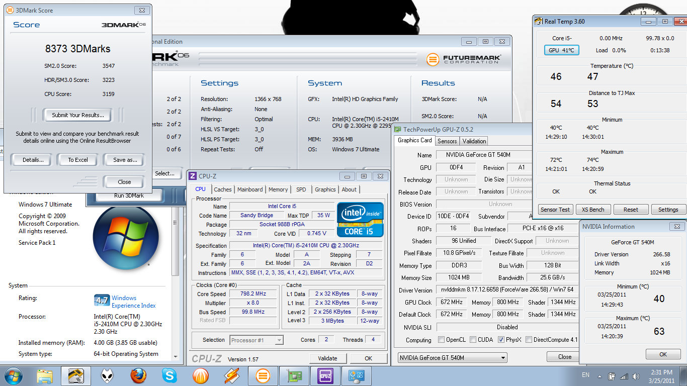Click the taskbar clock showing 2:31 PM
687x386 pixels.
click(661, 376)
